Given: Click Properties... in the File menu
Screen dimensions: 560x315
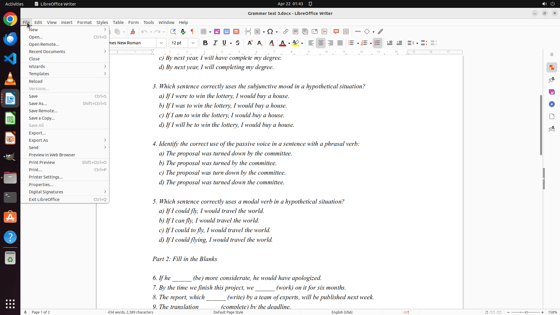Looking at the screenshot, I should tap(41, 184).
